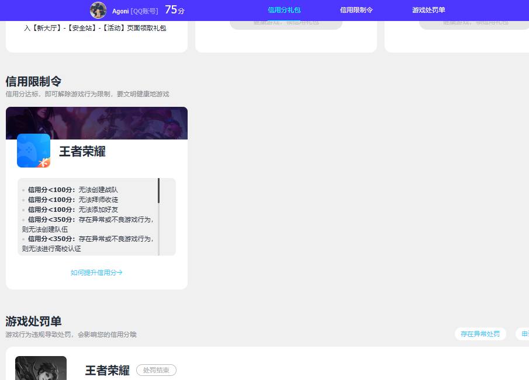Click the Agoni user avatar
This screenshot has width=529, height=380.
click(98, 10)
